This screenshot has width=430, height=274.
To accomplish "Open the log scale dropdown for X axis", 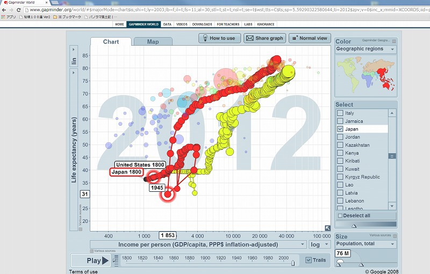I will point(319,244).
